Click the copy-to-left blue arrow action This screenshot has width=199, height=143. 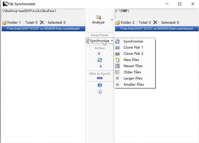coord(99,53)
